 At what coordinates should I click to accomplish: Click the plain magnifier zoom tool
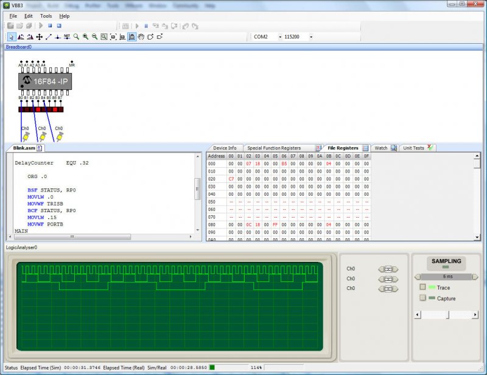click(76, 37)
